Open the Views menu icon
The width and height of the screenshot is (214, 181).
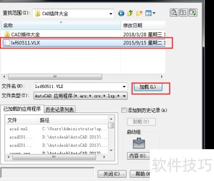(x=150, y=13)
